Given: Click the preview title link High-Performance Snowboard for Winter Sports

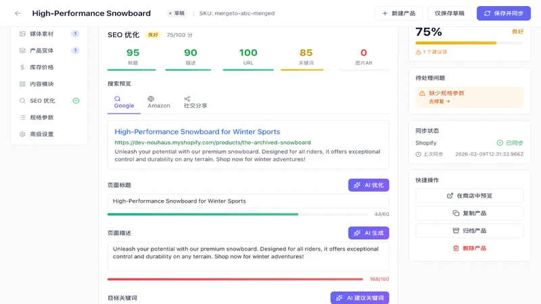Looking at the screenshot, I should [197, 132].
